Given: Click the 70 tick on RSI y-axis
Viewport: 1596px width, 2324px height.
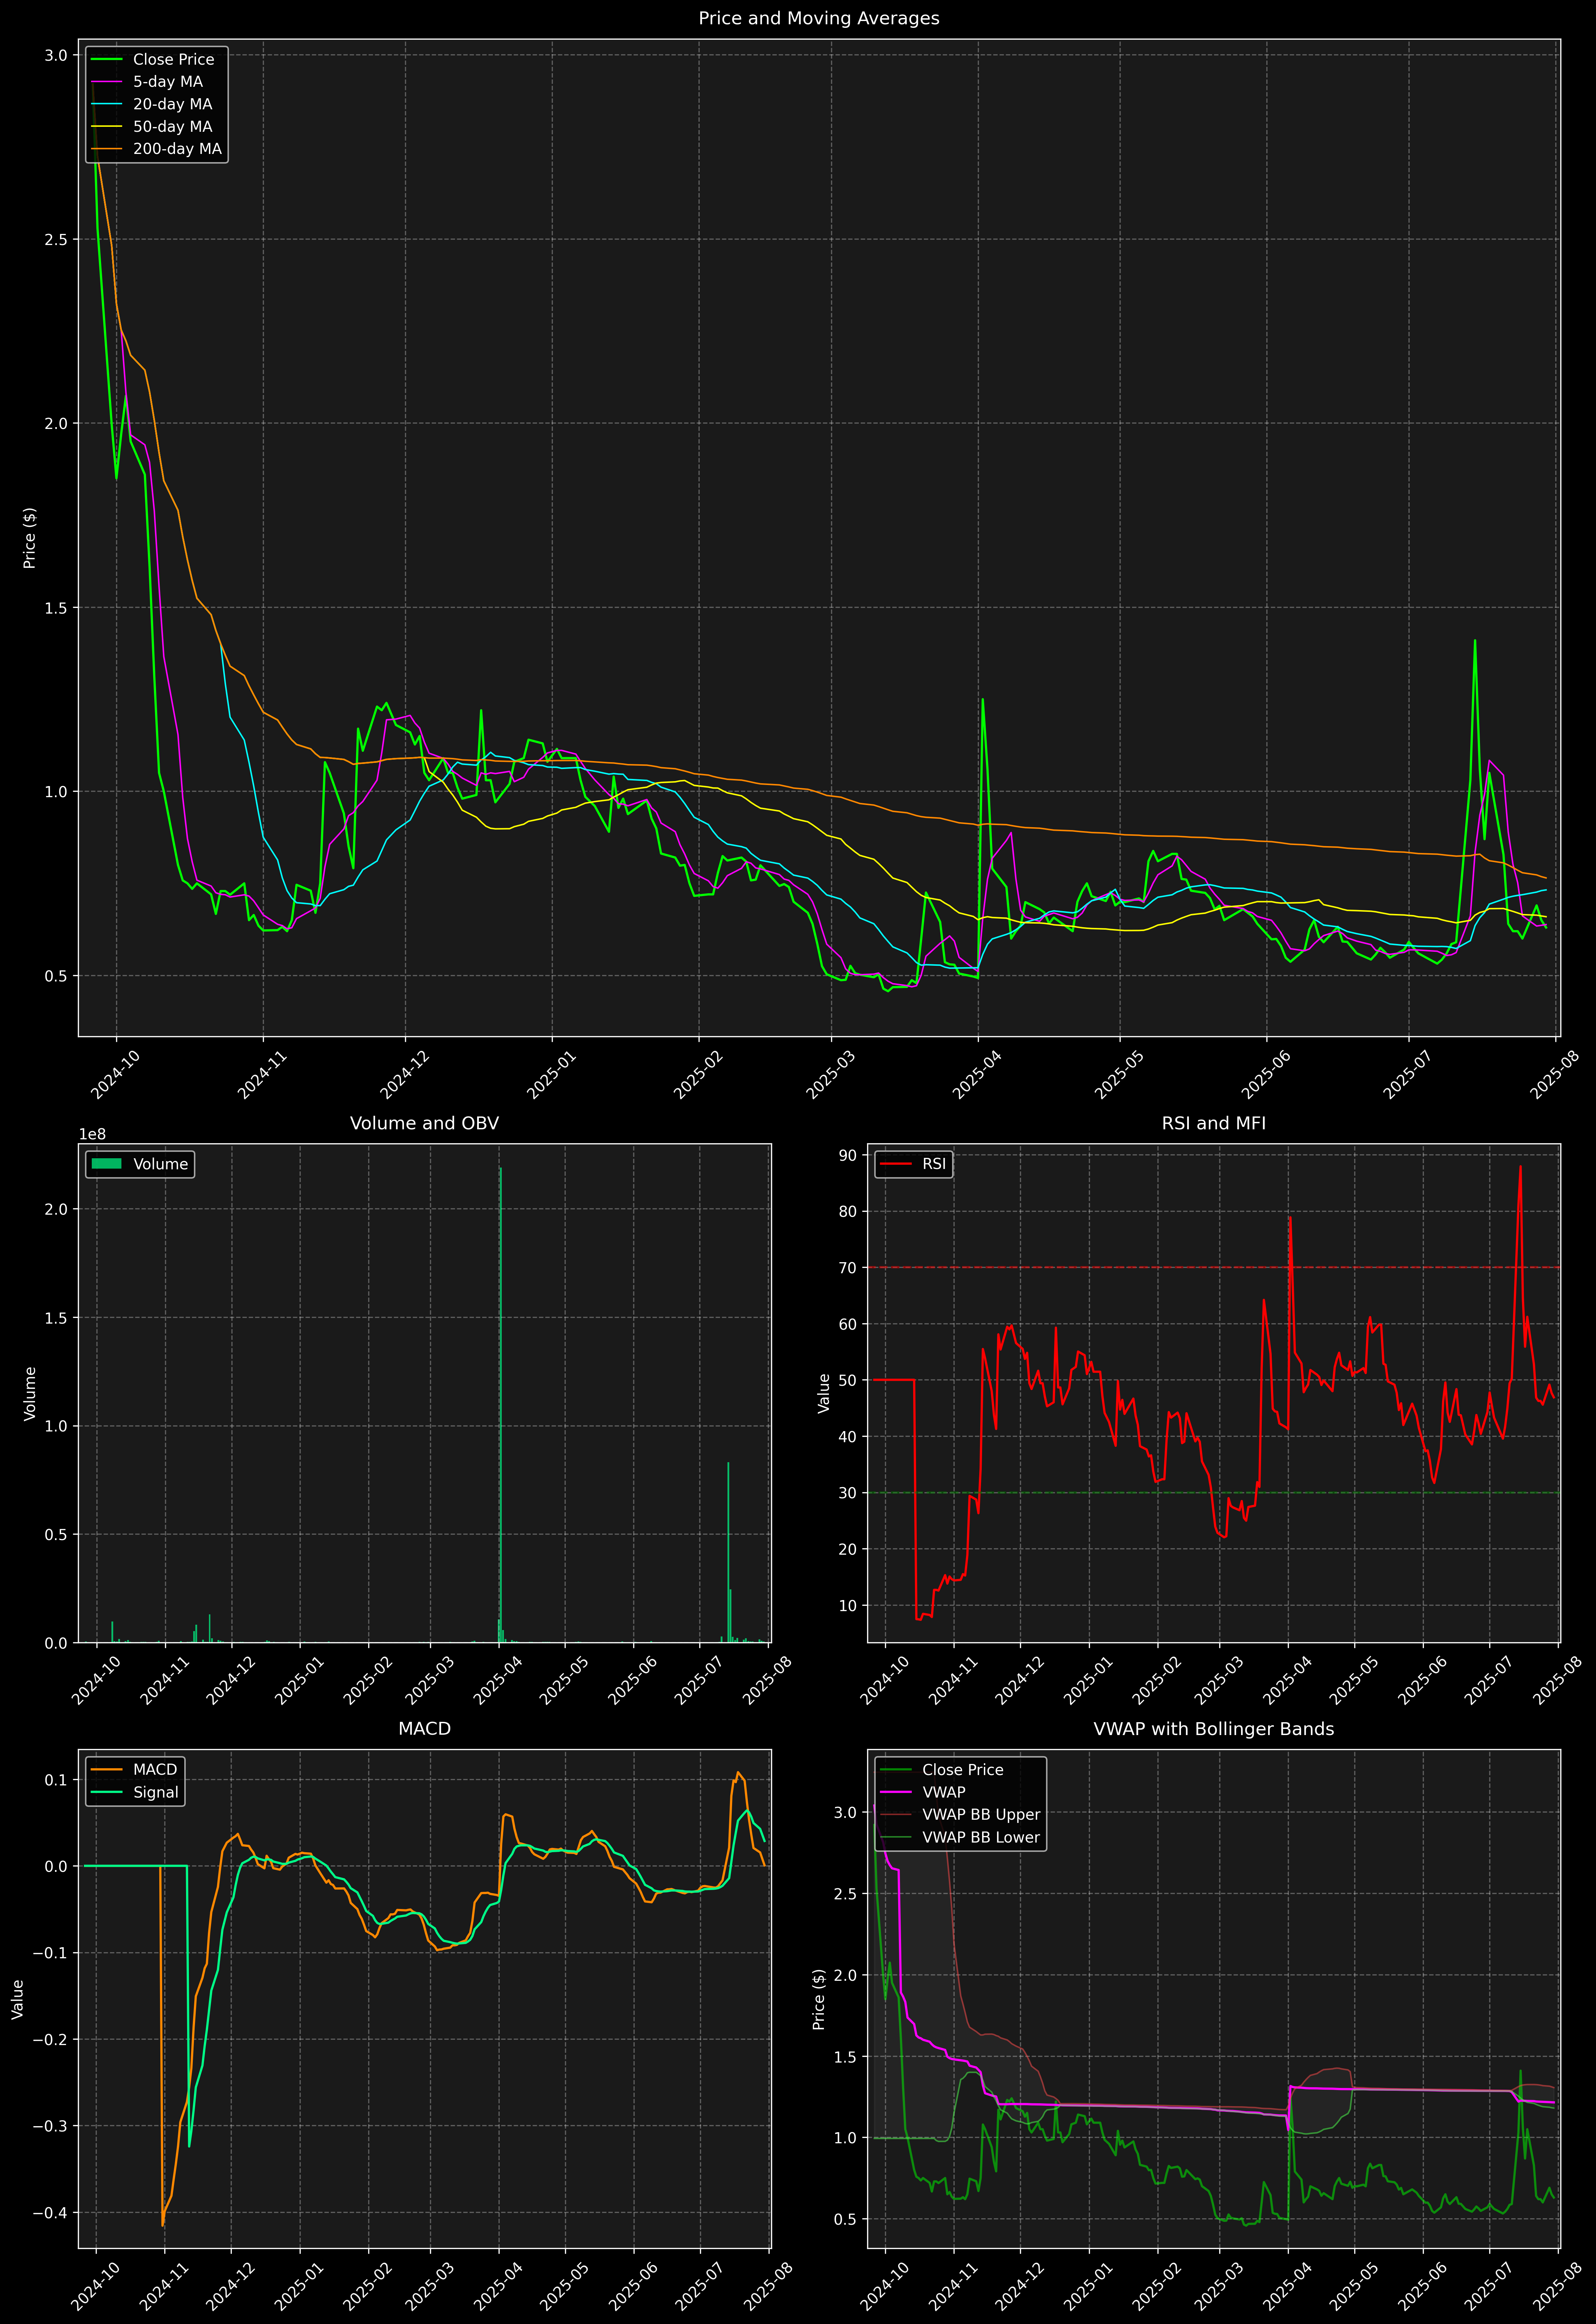Looking at the screenshot, I should [849, 1268].
